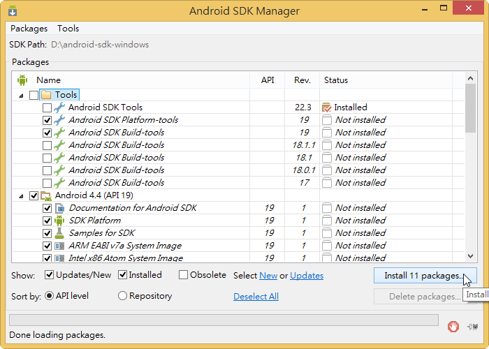
Task: Click the API column header
Action: pyautogui.click(x=268, y=80)
